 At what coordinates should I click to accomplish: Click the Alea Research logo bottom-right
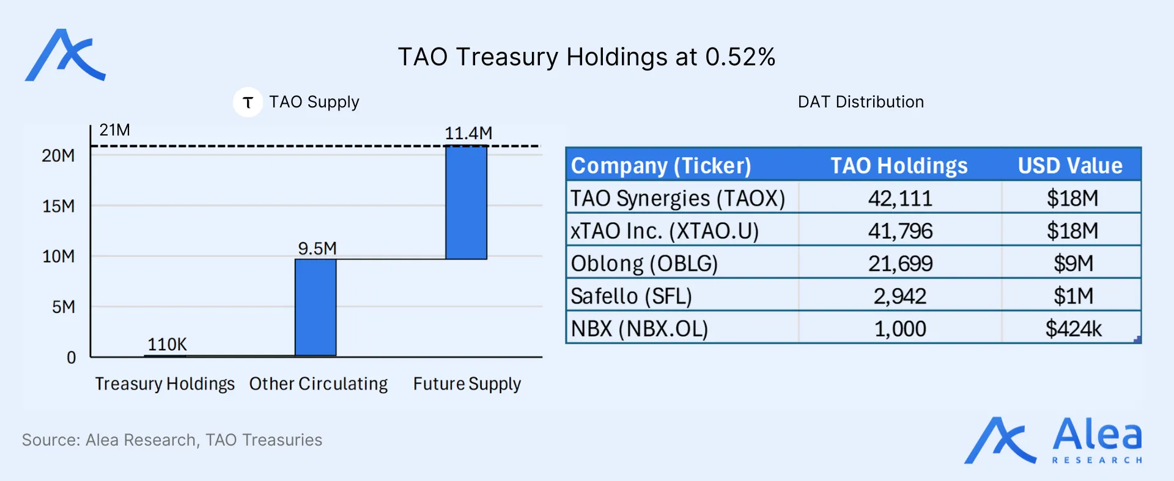point(1053,441)
